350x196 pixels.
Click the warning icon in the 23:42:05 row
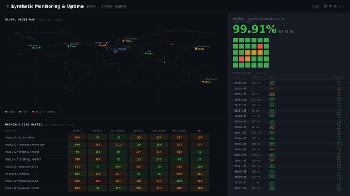[x=339, y=161]
